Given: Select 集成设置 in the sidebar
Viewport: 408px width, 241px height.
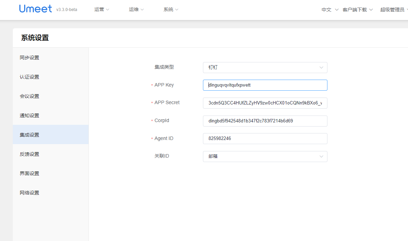Looking at the screenshot, I should [30, 135].
